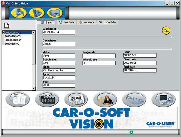Screen dimensions: 181x137
Task: Click the second yellow measuring arm icon
Action: click(37, 13)
